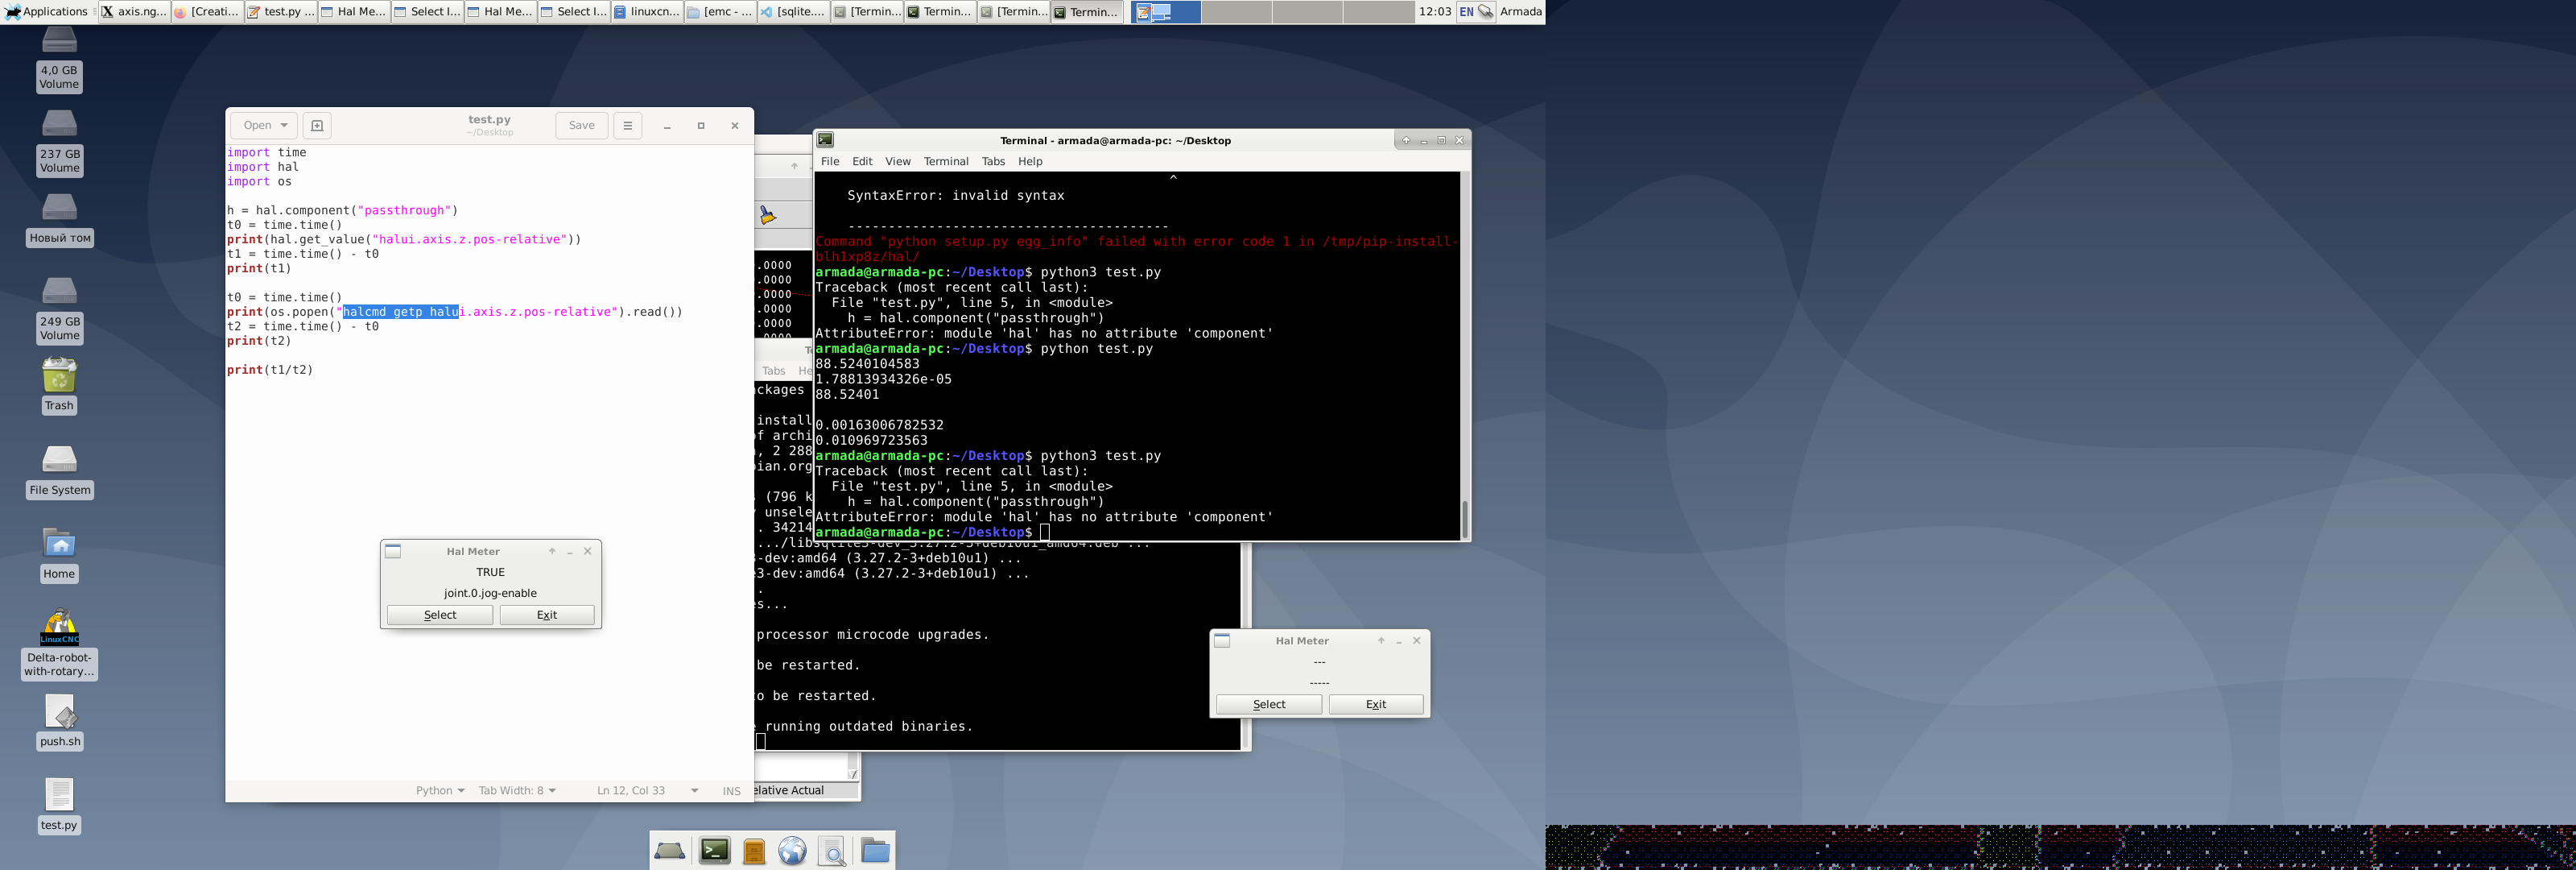Open the Applications menu in top panel
Screen dimensions: 2576x870
click(47, 12)
